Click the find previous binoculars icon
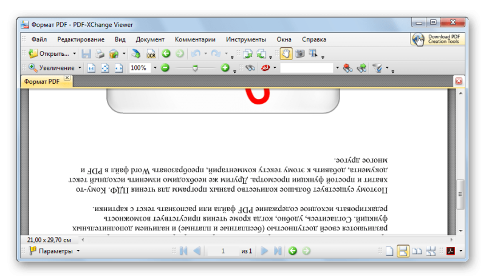Viewport: 486px width, 279px height. pyautogui.click(x=347, y=68)
